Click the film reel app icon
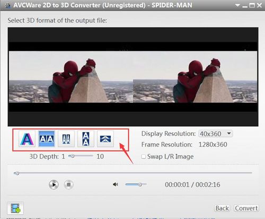This screenshot has width=265, height=219. click(x=7, y=5)
